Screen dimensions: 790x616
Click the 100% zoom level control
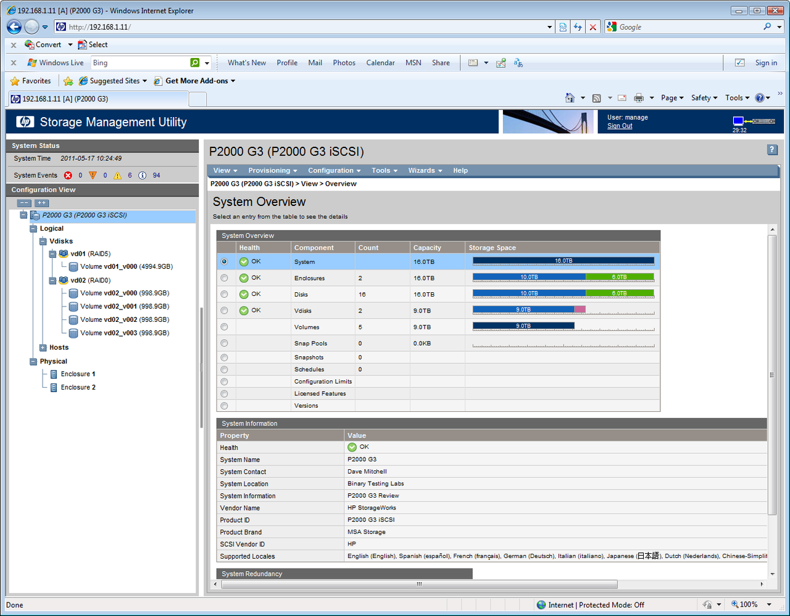(x=752, y=605)
